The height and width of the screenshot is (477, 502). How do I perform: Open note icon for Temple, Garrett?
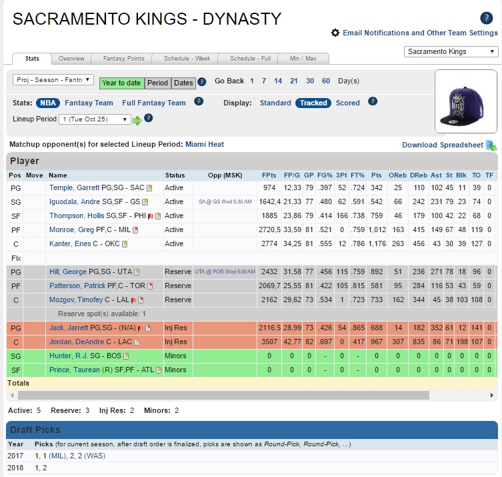[x=149, y=188]
